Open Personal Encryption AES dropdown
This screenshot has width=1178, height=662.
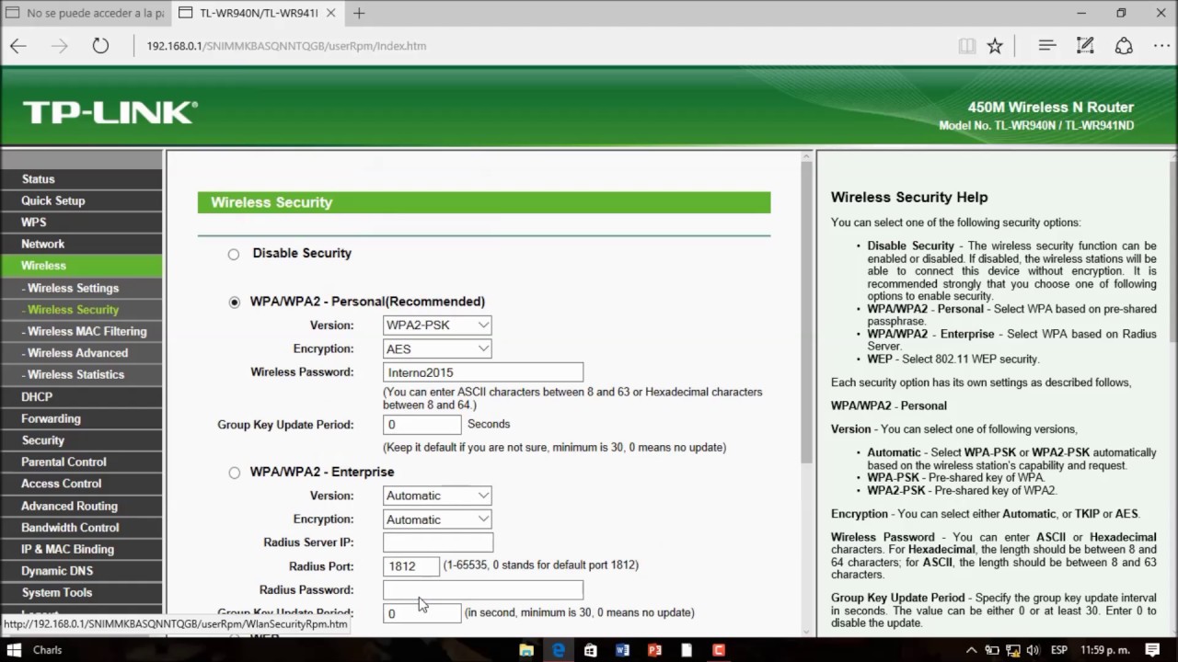pos(437,348)
